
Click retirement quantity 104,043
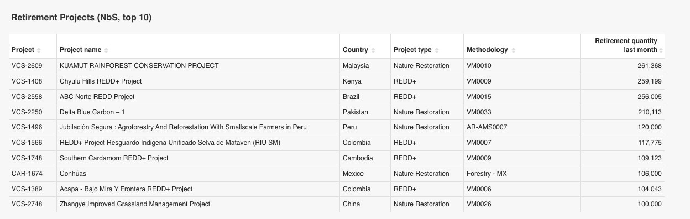click(649, 189)
